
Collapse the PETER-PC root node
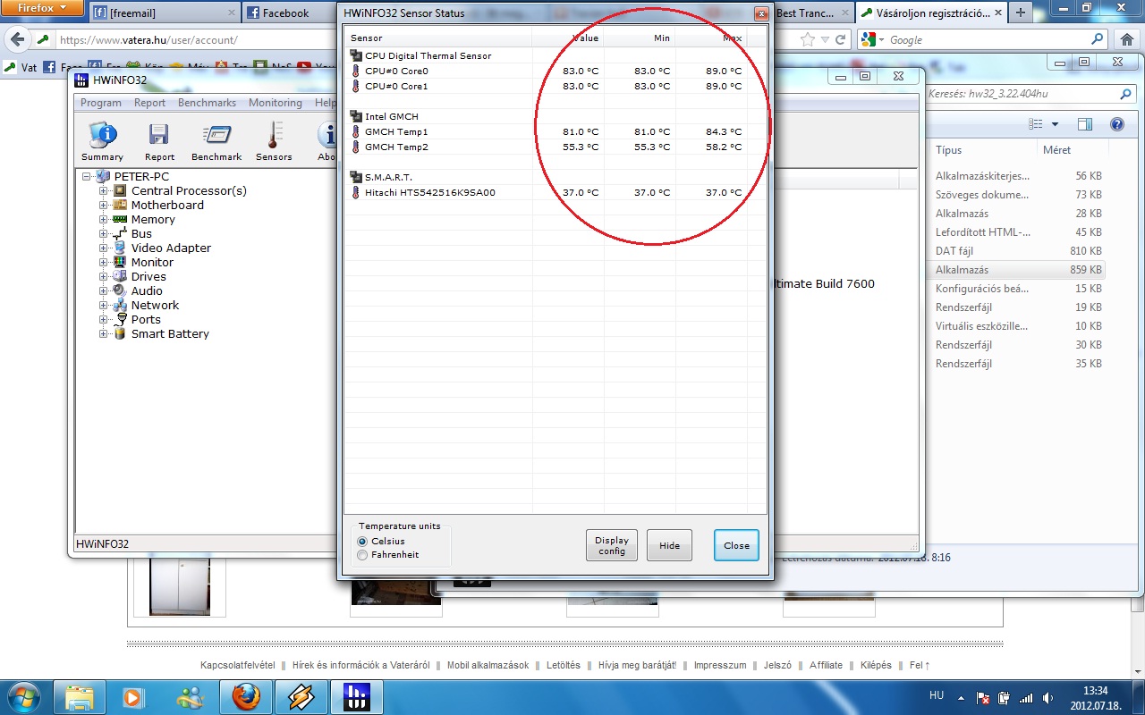[87, 177]
